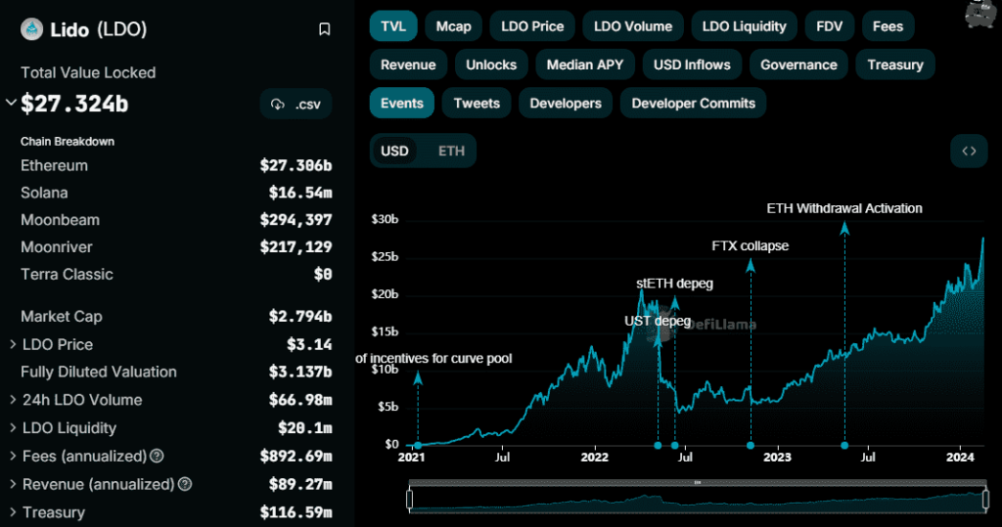The image size is (1002, 527).
Task: Click the Developer Commits button
Action: pyautogui.click(x=693, y=103)
